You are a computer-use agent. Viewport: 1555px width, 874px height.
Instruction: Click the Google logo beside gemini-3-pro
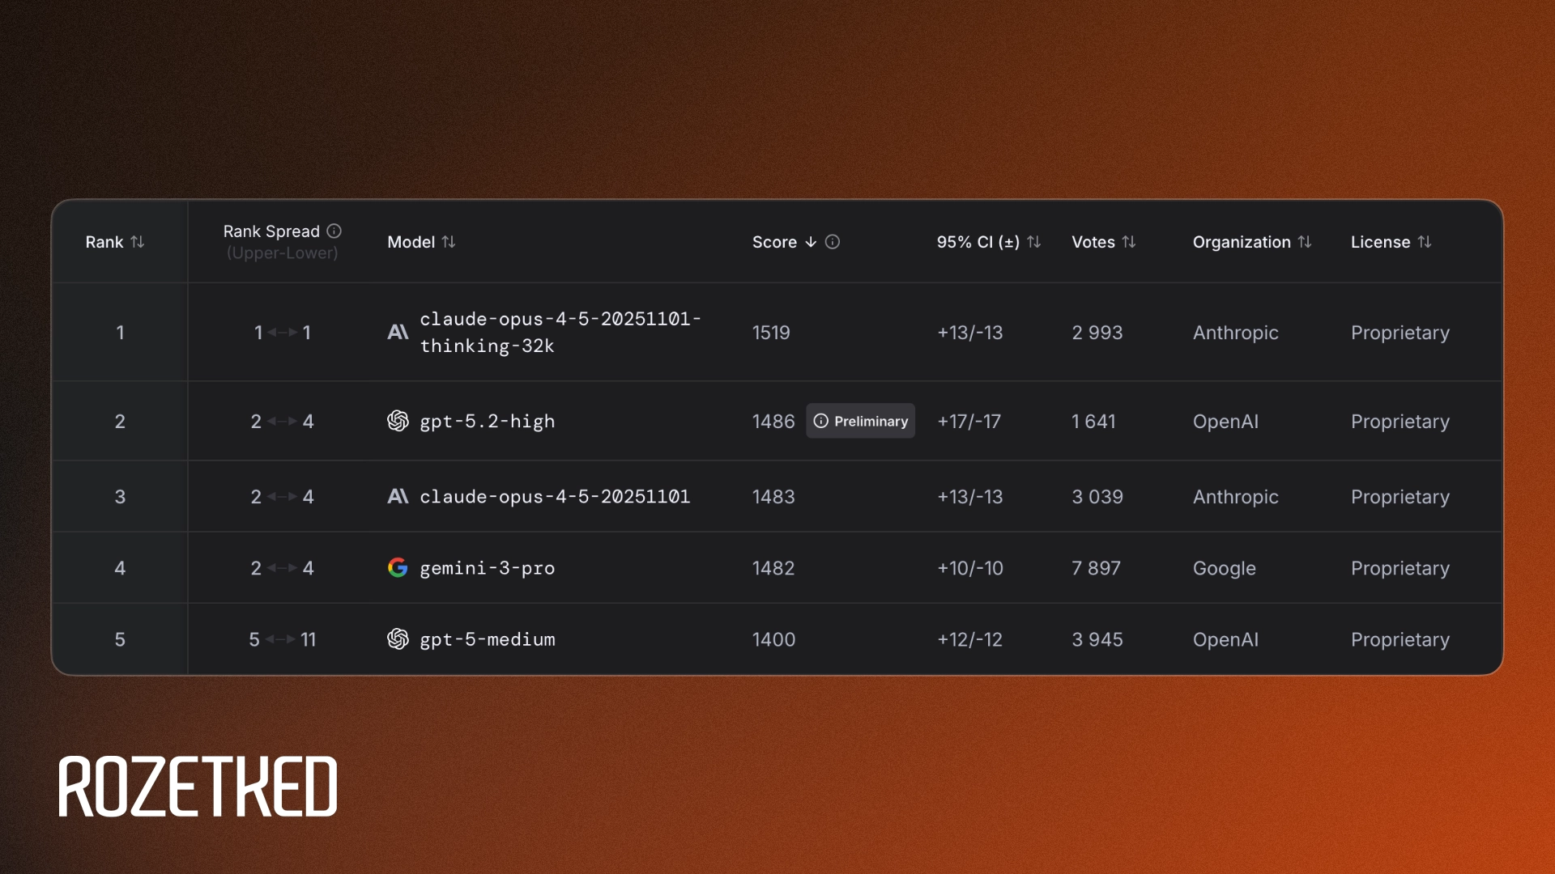pyautogui.click(x=398, y=568)
